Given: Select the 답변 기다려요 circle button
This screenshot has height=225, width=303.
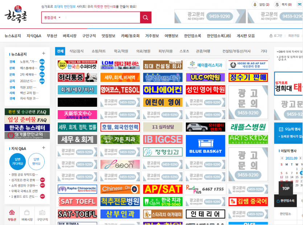Looking at the screenshot, I should click(x=17, y=161).
